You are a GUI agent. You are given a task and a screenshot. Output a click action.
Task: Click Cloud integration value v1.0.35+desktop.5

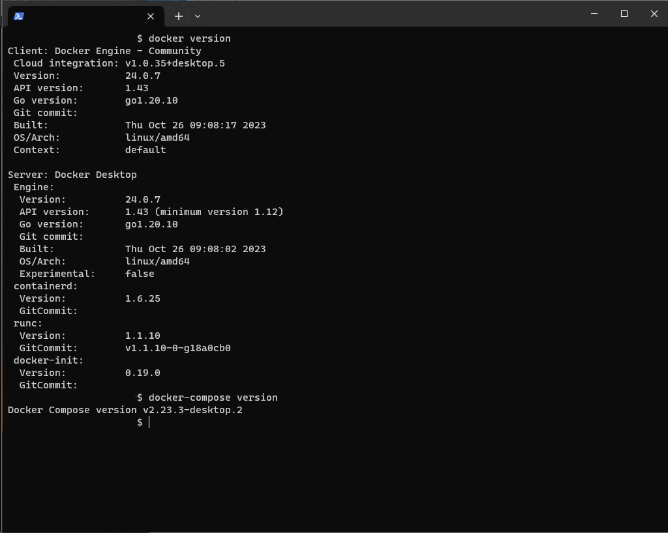(175, 63)
